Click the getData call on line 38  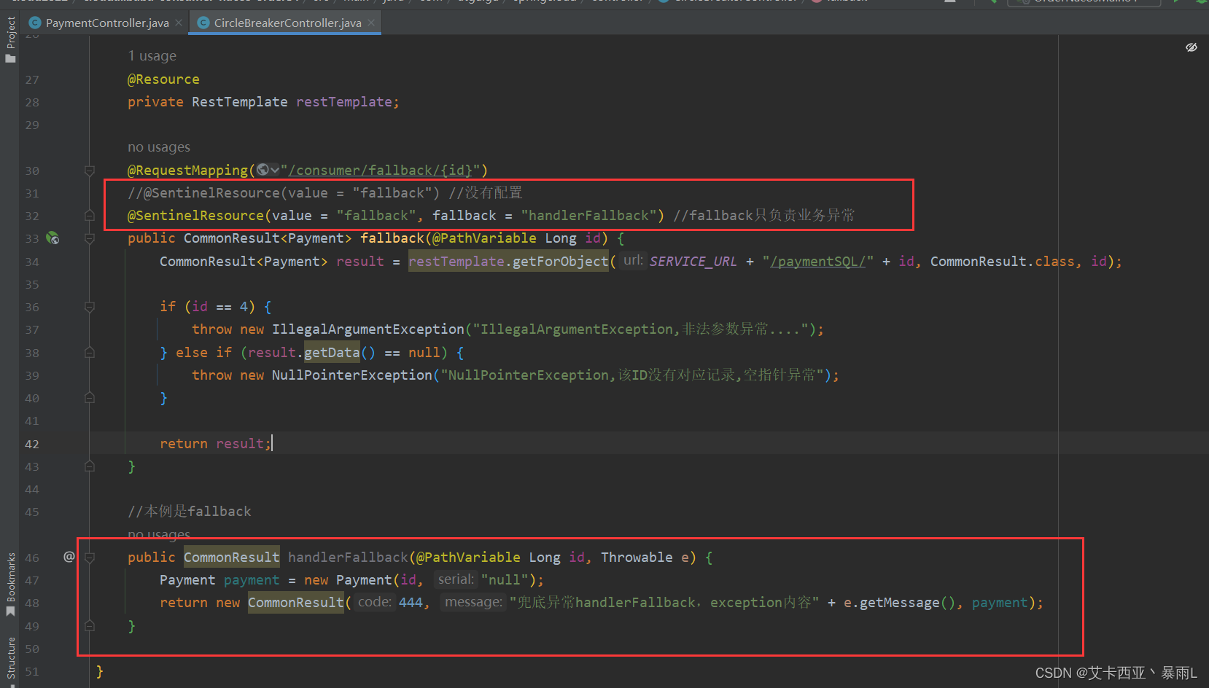332,353
